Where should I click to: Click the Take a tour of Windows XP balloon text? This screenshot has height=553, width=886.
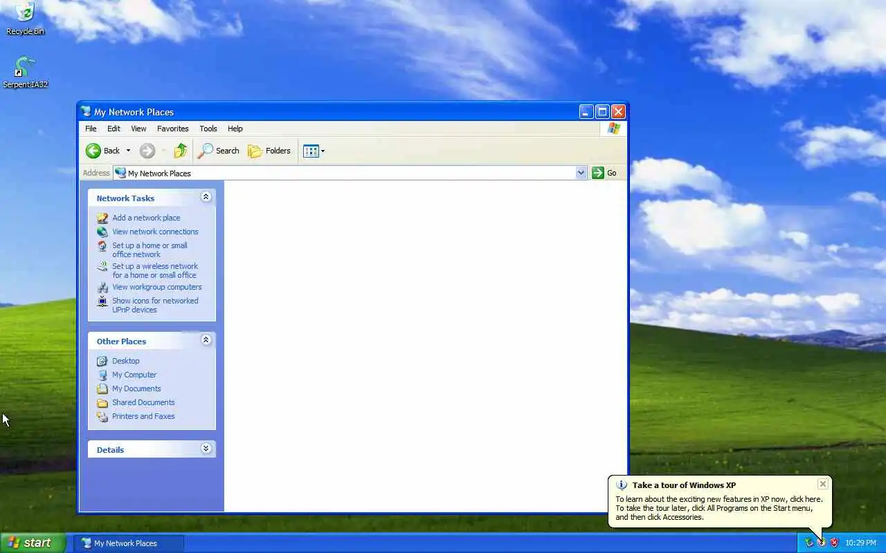(x=684, y=485)
